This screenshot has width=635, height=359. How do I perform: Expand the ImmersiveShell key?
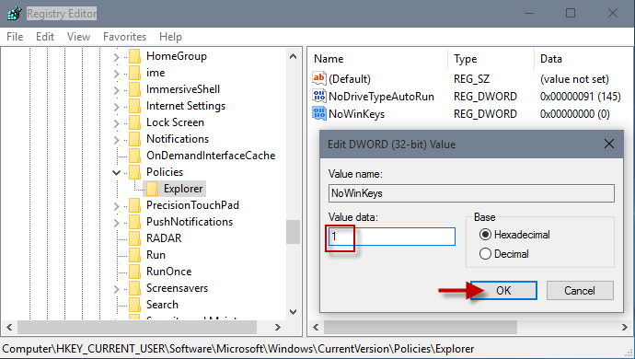click(117, 90)
